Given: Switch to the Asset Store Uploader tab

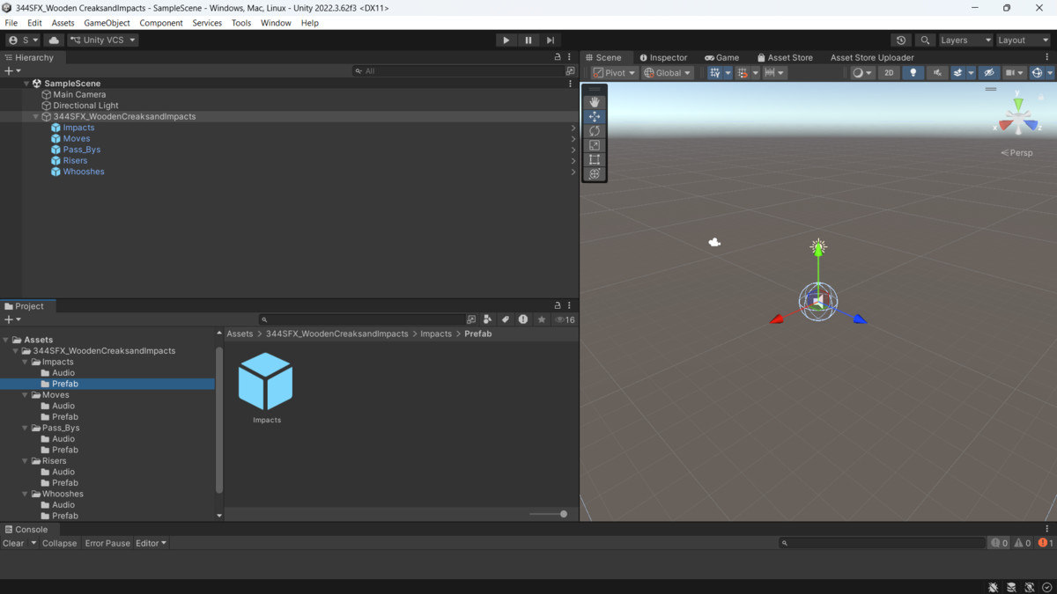Looking at the screenshot, I should 872,57.
